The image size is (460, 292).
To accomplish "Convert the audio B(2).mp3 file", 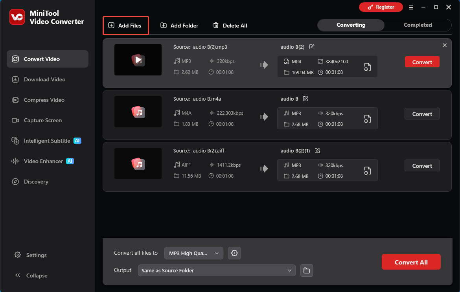I will [422, 62].
